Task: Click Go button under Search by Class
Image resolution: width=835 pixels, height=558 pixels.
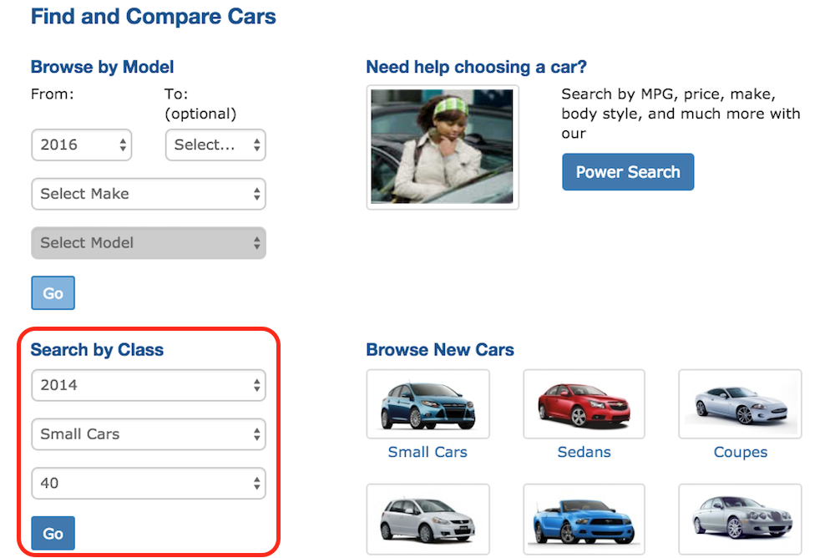Action: [x=53, y=533]
